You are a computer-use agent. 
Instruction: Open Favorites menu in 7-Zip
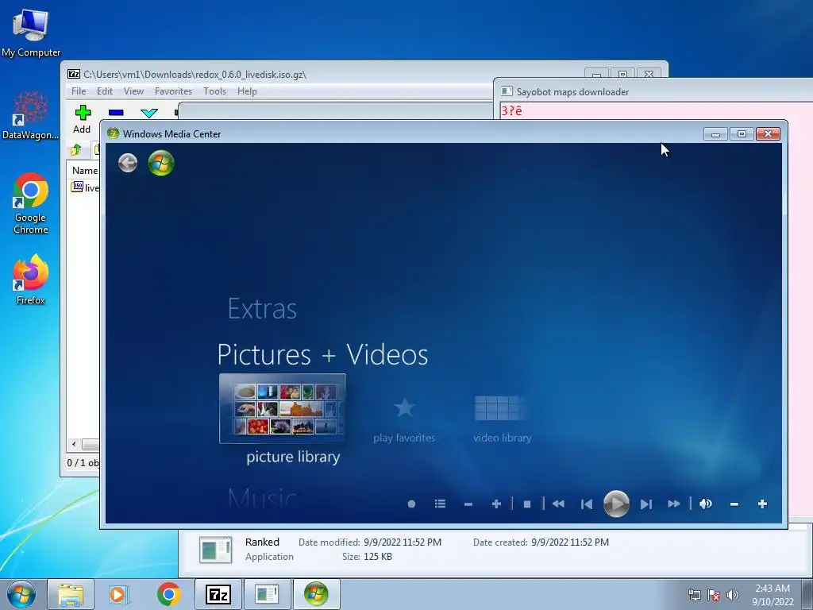[x=173, y=91]
